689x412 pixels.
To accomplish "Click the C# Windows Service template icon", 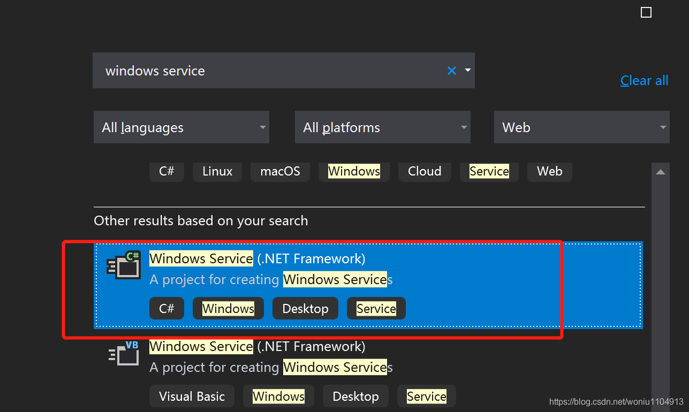I will coord(124,265).
